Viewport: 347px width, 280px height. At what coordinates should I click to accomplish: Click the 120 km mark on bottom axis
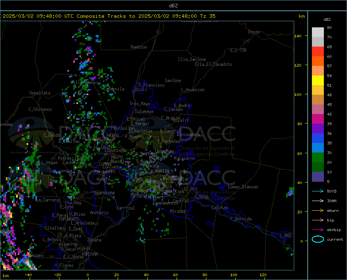(263, 275)
